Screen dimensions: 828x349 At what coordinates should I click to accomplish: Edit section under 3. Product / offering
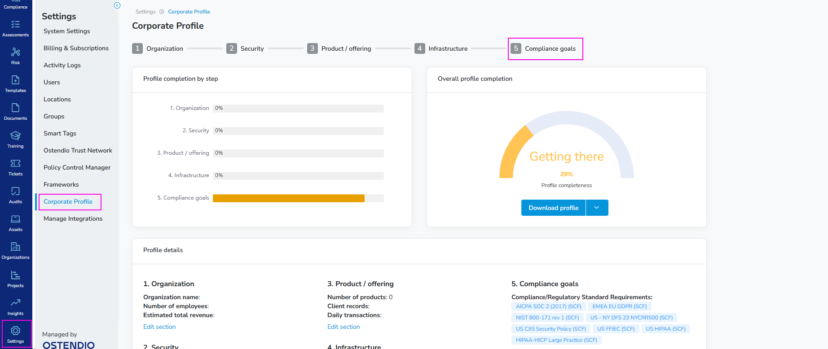pos(344,327)
